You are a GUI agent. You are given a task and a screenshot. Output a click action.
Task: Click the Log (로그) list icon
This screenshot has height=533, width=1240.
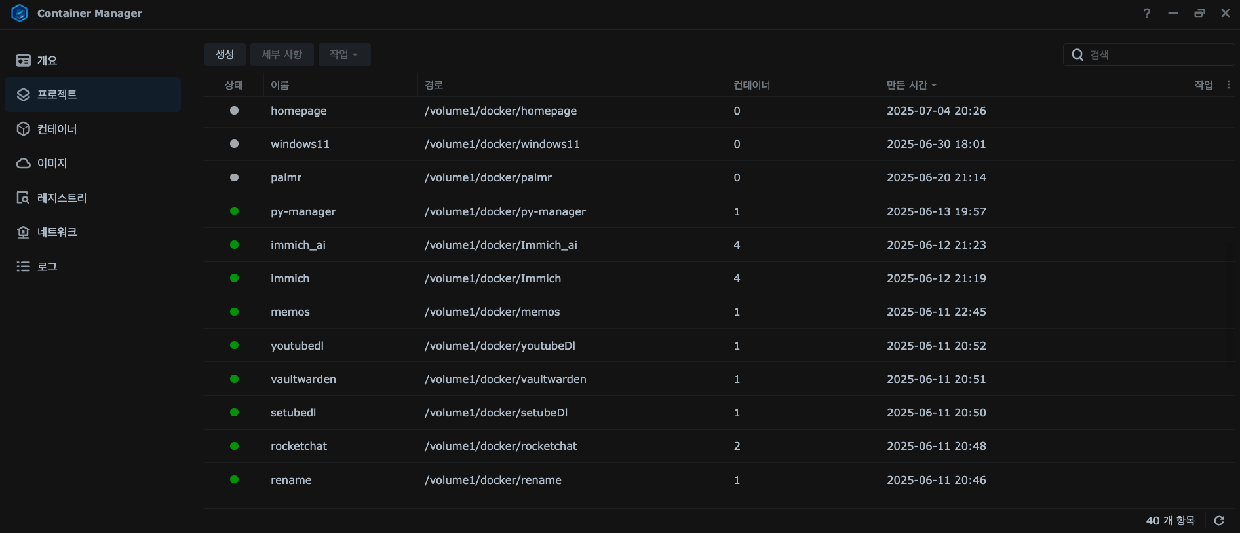click(24, 266)
